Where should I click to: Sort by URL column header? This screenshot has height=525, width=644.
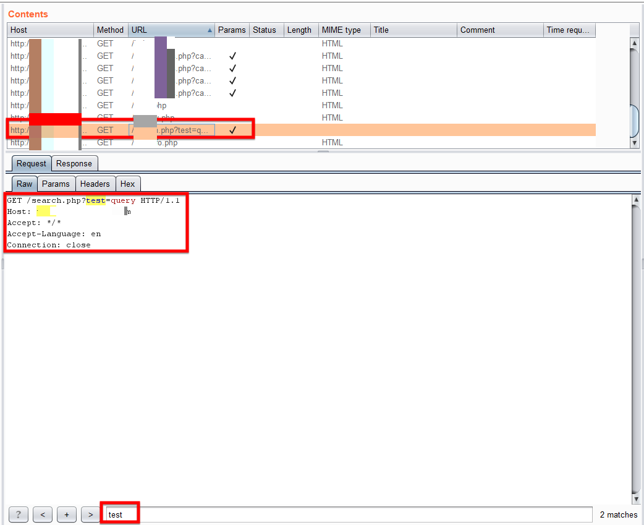171,30
